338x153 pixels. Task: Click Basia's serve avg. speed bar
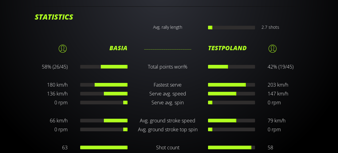coord(104,94)
